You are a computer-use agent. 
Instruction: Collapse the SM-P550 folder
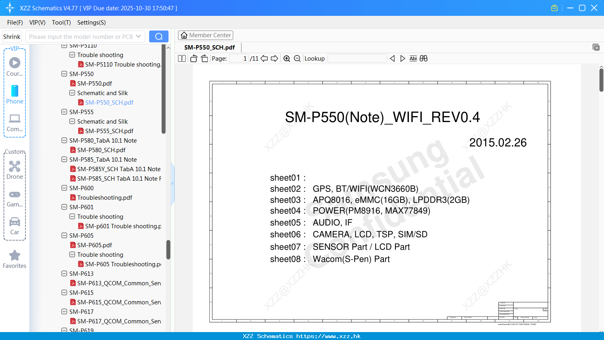(x=64, y=74)
